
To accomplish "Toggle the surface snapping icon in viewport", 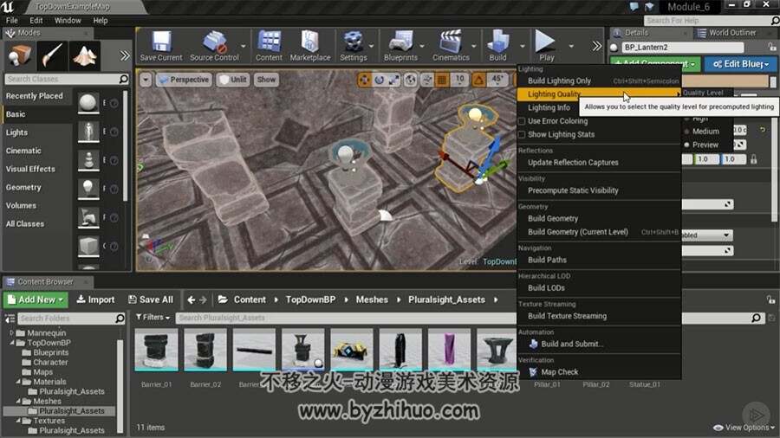I will pyautogui.click(x=426, y=80).
